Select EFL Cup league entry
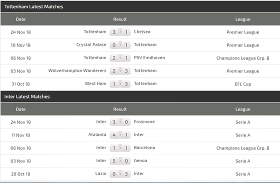Screen dimensions: 280x183 coord(242,84)
